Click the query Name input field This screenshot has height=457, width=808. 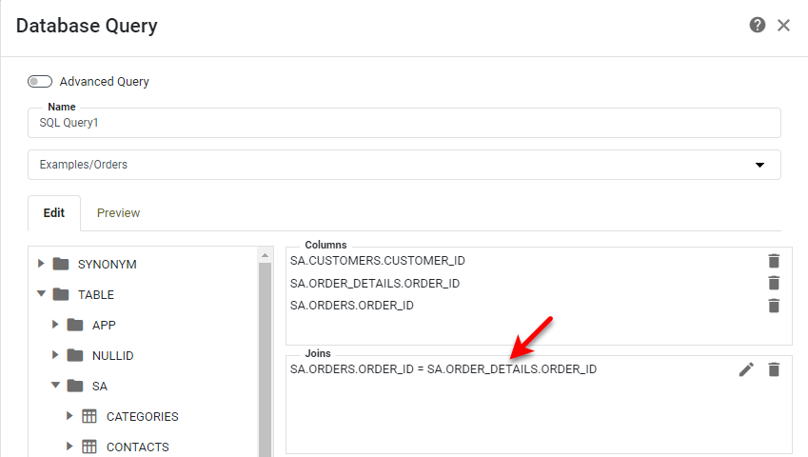[404, 123]
